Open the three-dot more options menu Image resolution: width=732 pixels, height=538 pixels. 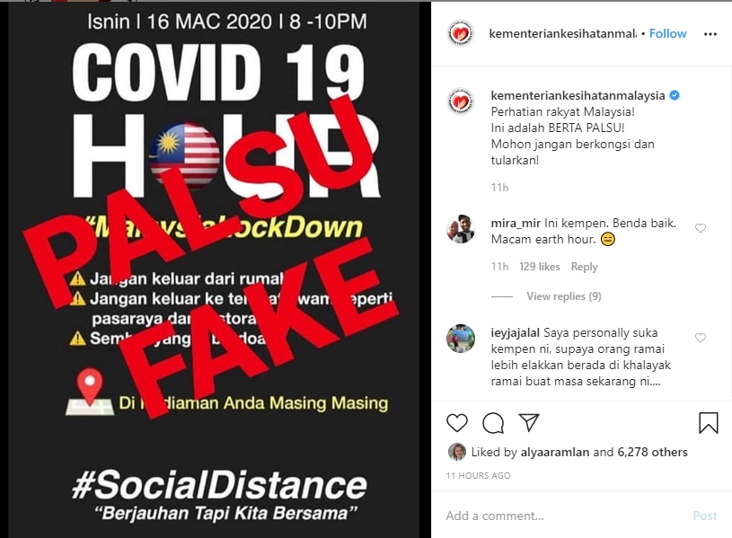[x=710, y=33]
